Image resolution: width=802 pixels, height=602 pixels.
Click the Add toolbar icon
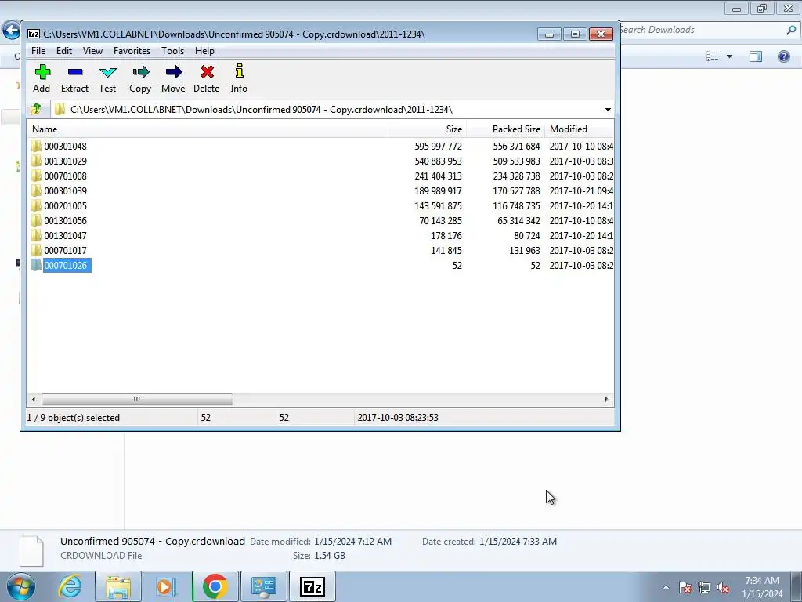(x=42, y=72)
